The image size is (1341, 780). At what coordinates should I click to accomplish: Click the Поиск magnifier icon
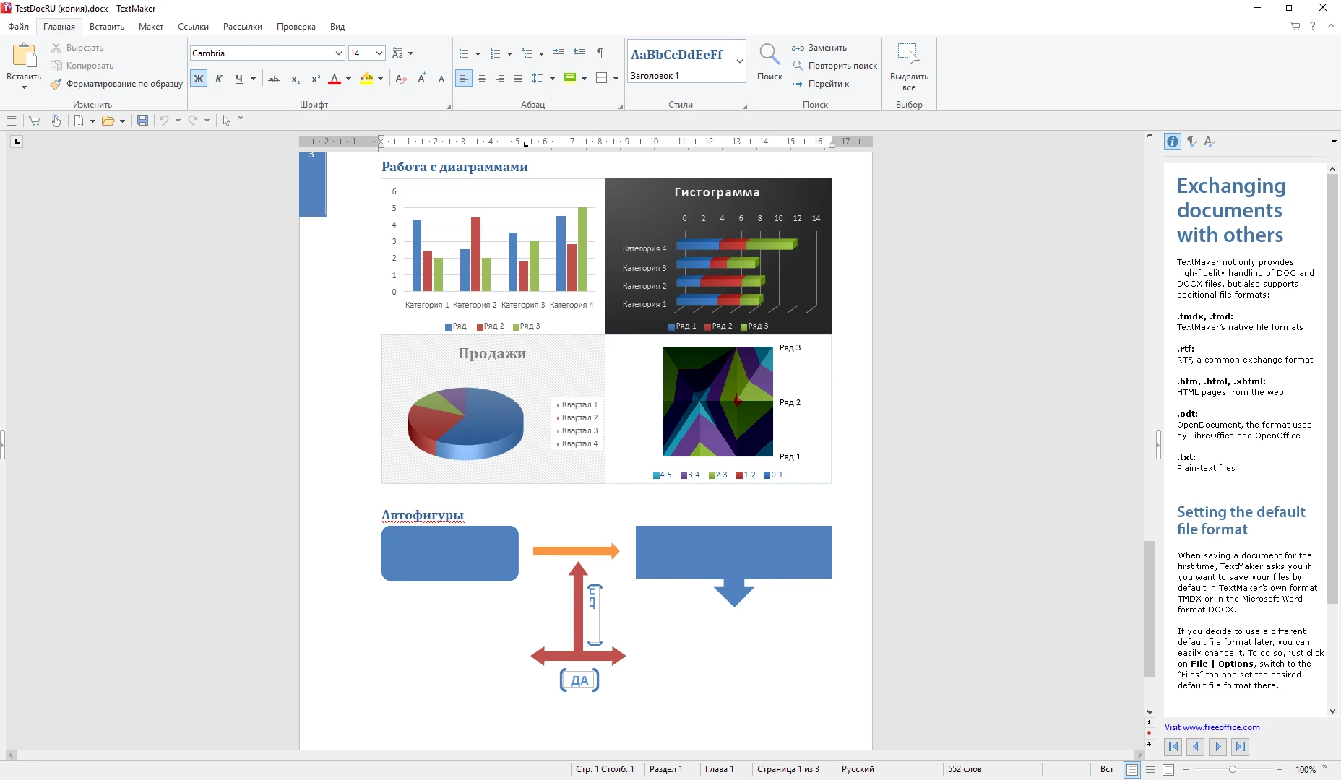tap(769, 55)
